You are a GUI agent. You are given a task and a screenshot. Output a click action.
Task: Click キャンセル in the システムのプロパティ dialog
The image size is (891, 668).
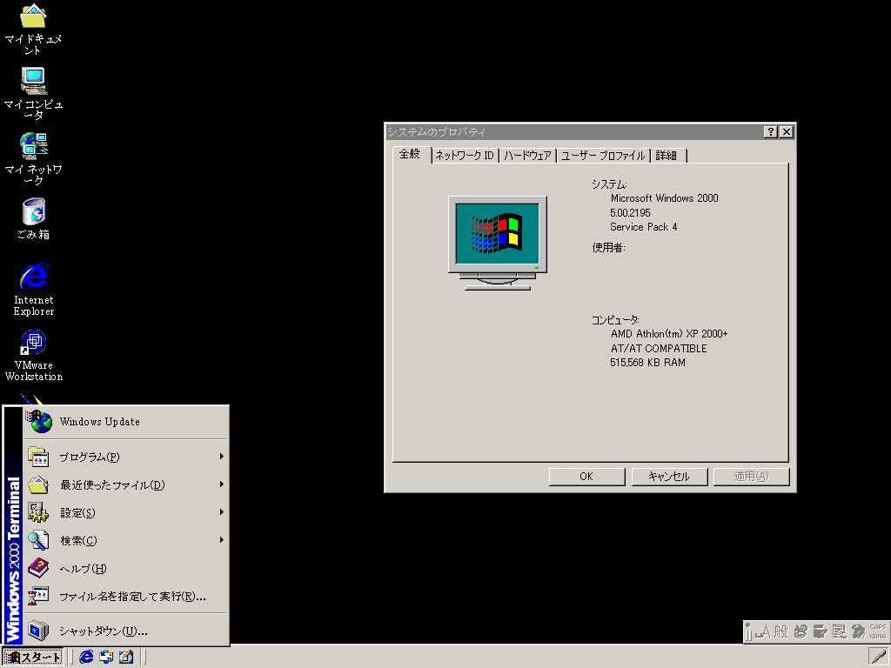click(x=669, y=477)
